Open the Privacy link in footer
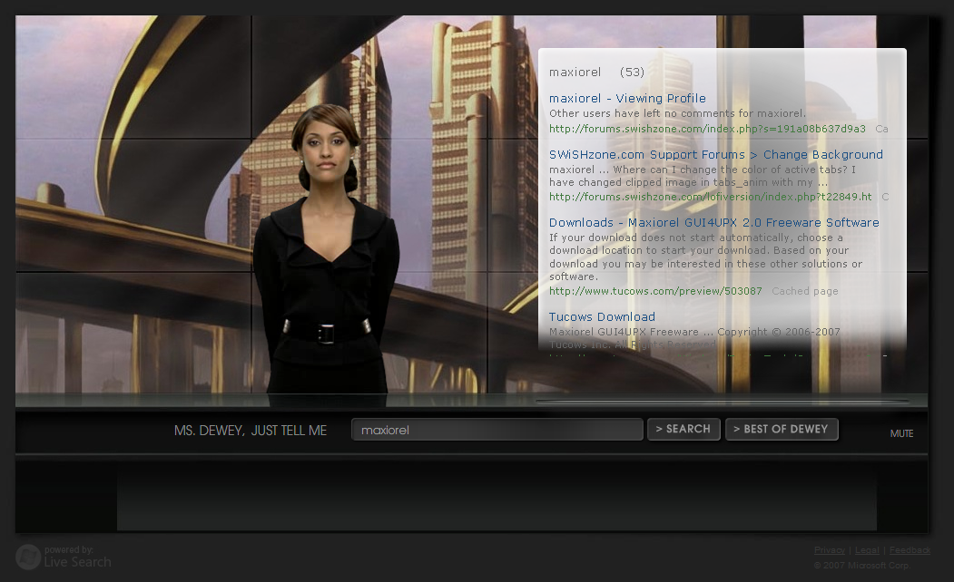The image size is (954, 582). (x=830, y=549)
